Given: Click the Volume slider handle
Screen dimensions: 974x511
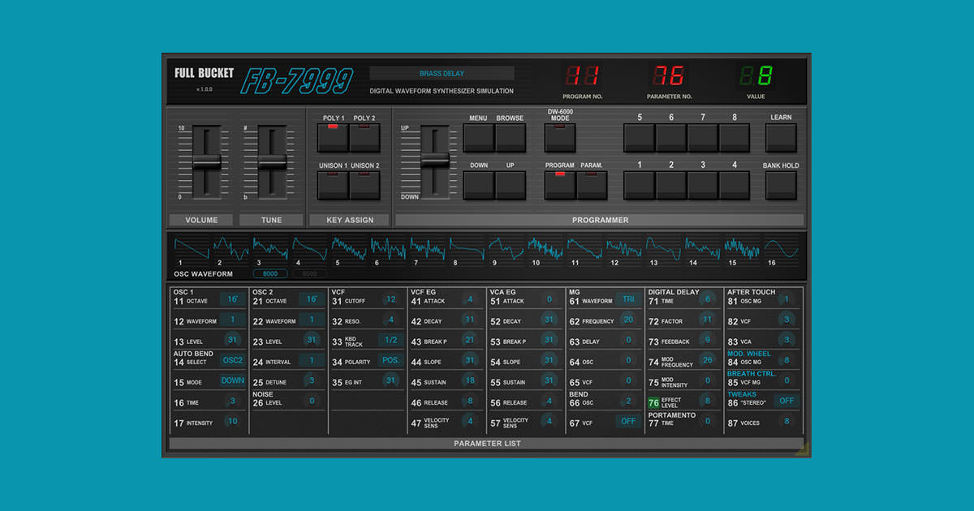Looking at the screenshot, I should [x=206, y=162].
